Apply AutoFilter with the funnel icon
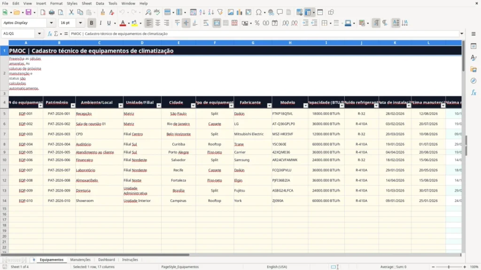The height and width of the screenshot is (270, 481). [x=220, y=12]
